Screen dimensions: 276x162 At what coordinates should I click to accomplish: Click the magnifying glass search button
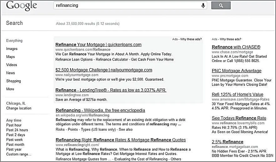221,5
